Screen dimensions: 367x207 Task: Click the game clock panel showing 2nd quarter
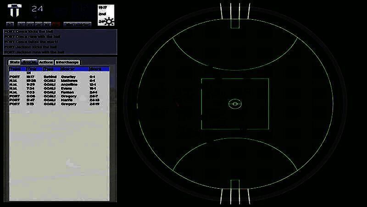coord(106,15)
